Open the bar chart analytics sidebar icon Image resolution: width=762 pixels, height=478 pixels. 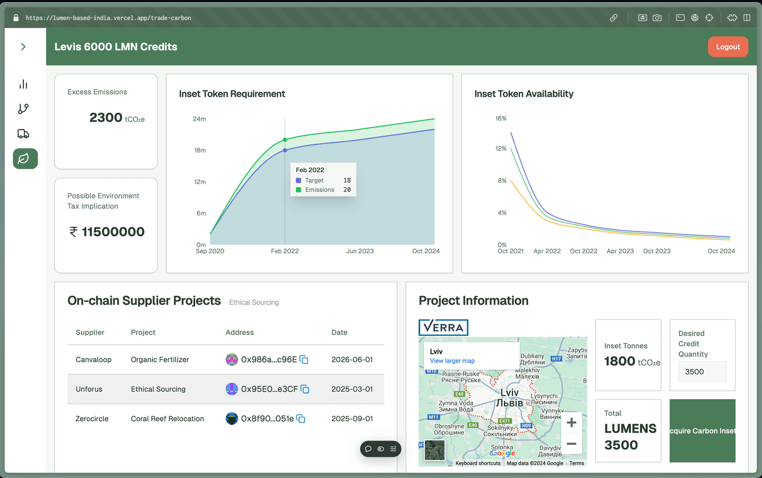click(x=23, y=84)
